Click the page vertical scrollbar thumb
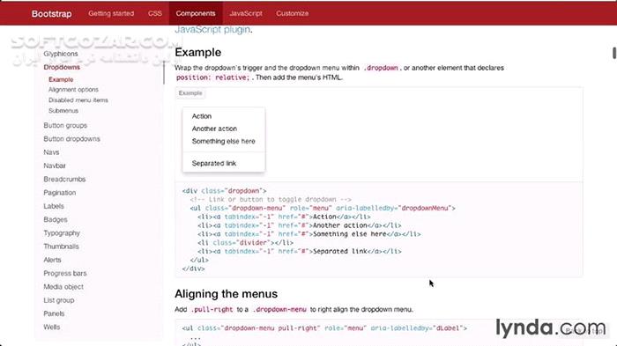Viewport: 617px width, 346px height. [x=614, y=53]
